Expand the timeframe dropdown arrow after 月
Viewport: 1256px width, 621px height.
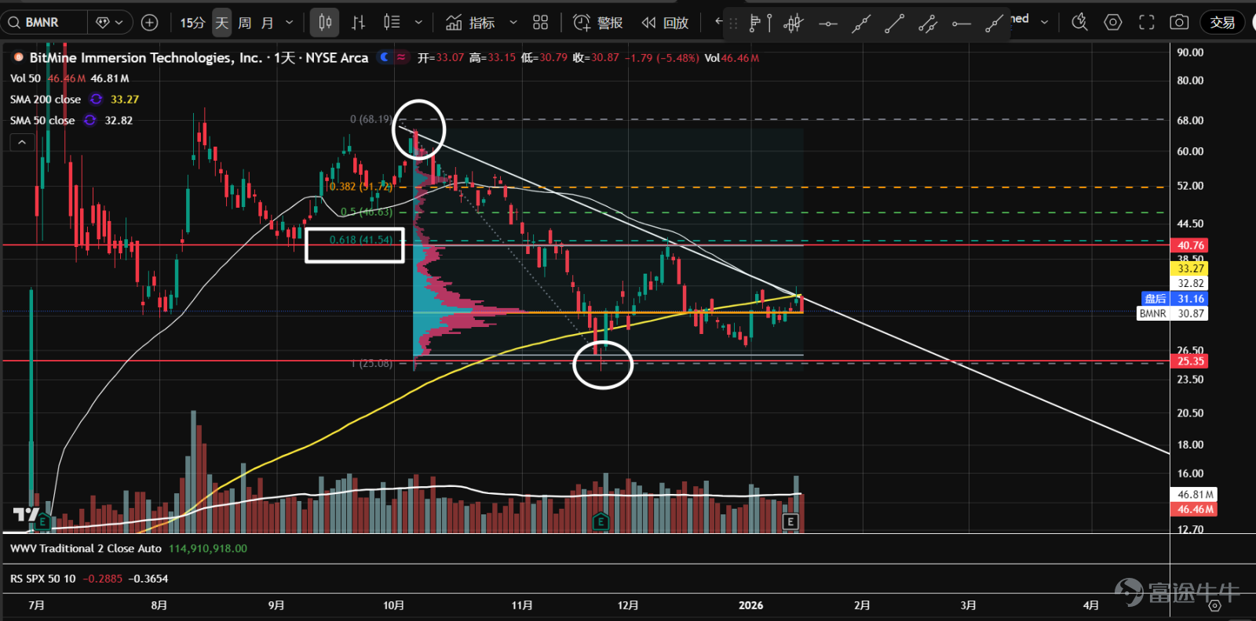[289, 23]
